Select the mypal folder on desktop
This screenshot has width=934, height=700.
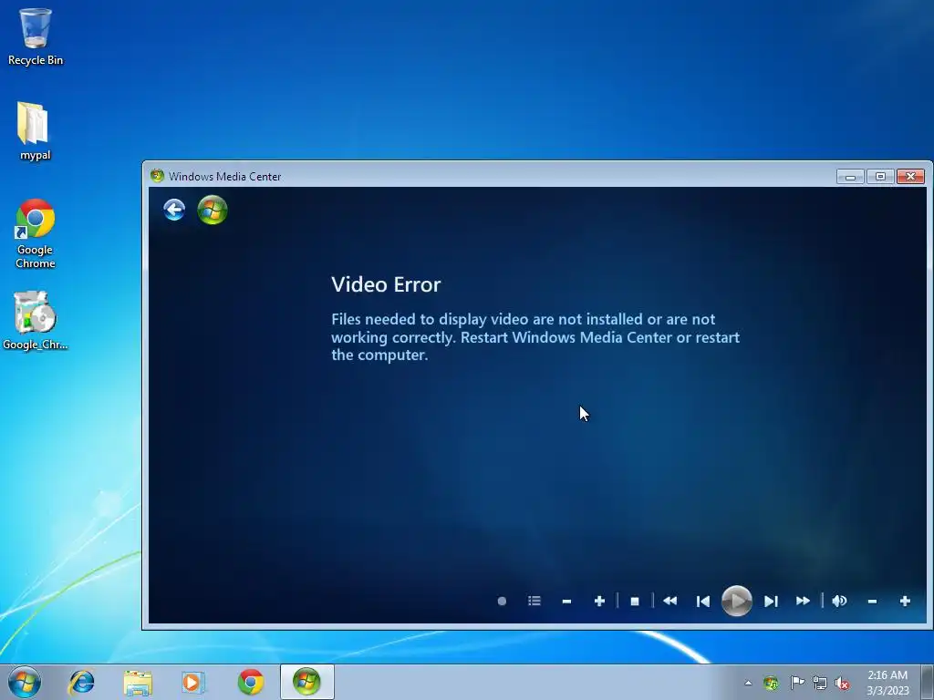point(35,131)
